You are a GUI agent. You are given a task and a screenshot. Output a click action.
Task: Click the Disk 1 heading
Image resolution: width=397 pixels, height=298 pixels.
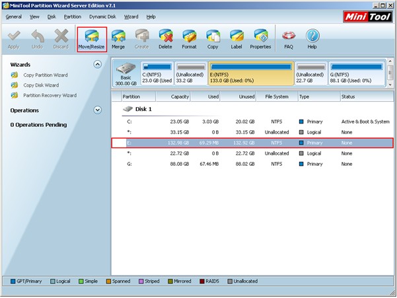143,109
